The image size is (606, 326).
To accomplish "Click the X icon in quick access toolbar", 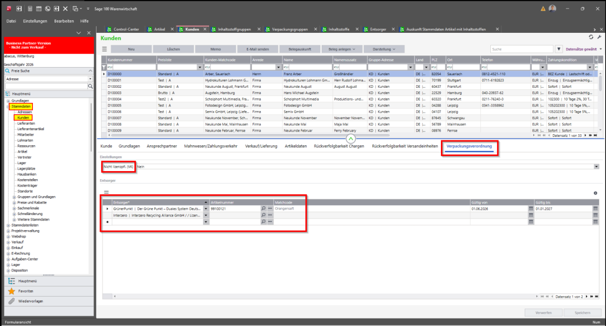I will (65, 9).
